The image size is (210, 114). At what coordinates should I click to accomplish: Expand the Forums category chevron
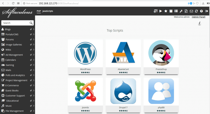tap(33, 39)
